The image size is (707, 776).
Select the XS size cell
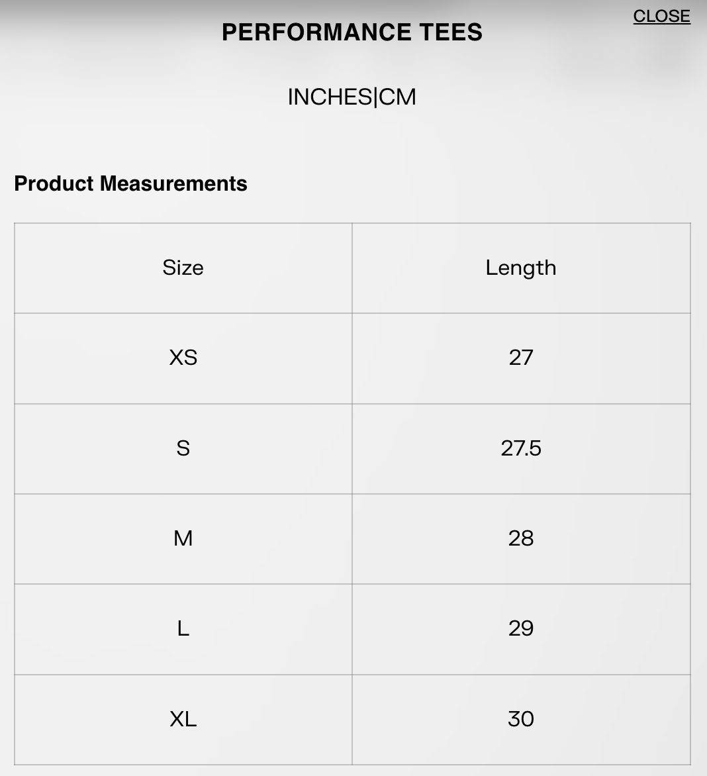click(x=183, y=358)
